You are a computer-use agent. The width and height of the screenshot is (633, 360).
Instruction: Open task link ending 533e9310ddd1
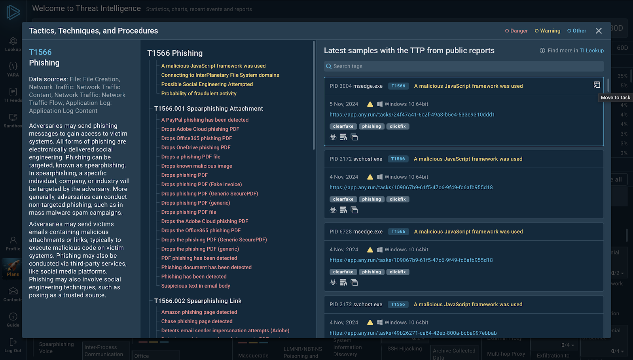coord(412,115)
